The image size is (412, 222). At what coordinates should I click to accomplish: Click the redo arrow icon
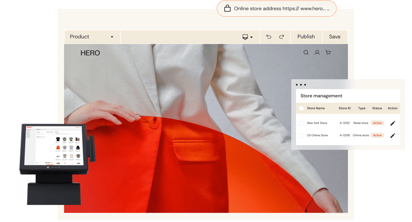[281, 37]
